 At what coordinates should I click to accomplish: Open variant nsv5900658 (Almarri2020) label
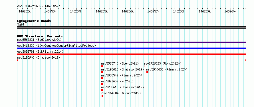pos(167,69)
